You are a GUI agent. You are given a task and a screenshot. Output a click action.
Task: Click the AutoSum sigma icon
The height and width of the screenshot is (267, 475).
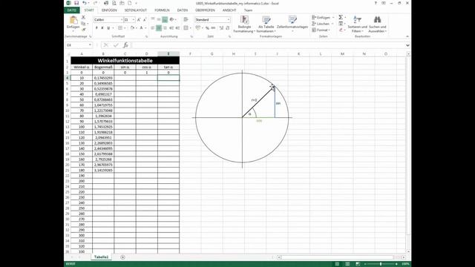341,18
